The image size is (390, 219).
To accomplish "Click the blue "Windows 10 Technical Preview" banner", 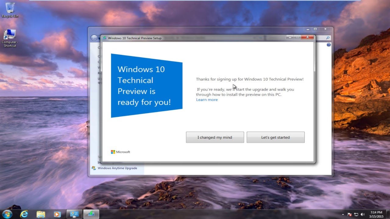I will tap(147, 85).
